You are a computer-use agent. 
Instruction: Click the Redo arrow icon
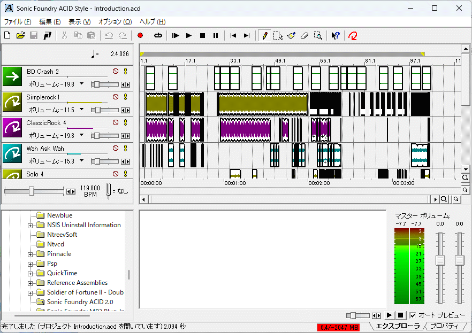tap(123, 35)
